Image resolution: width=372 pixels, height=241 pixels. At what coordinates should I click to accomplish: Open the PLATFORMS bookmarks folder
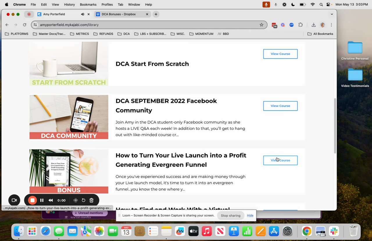pos(17,34)
